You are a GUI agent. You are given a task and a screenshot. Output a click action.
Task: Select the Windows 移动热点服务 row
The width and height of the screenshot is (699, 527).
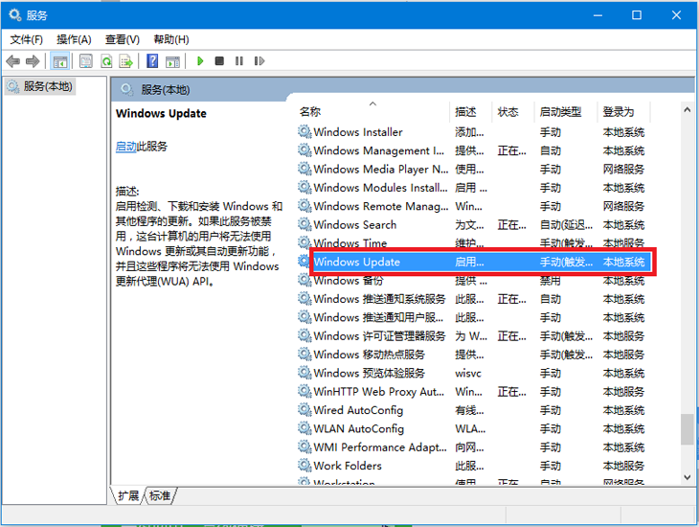(x=474, y=355)
